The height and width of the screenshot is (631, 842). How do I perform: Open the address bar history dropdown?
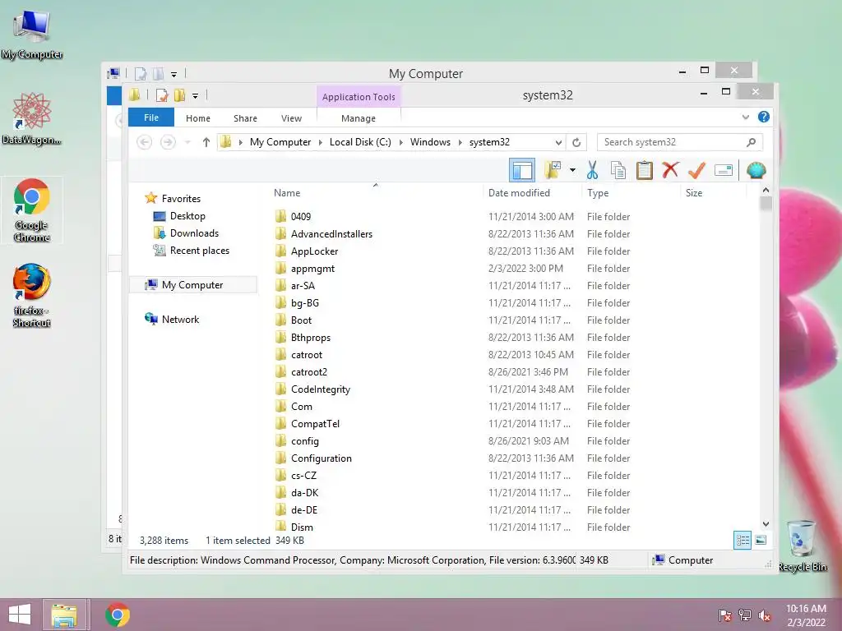pyautogui.click(x=558, y=142)
